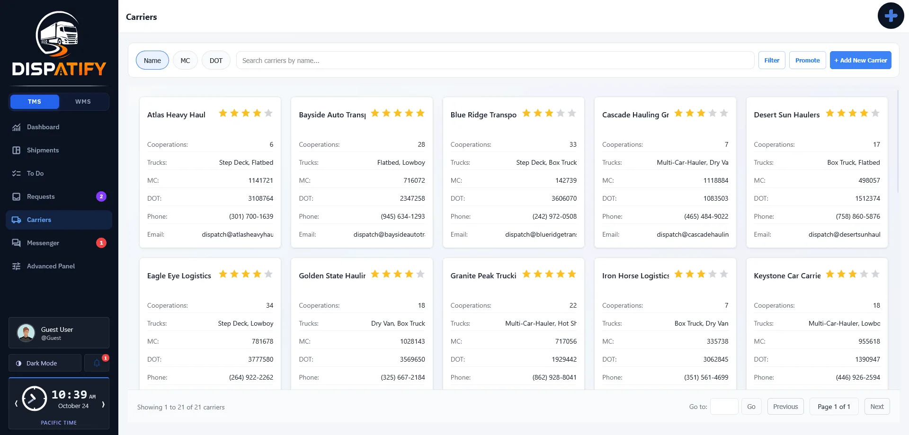Image resolution: width=909 pixels, height=435 pixels.
Task: Click the Previous page button
Action: (785, 407)
